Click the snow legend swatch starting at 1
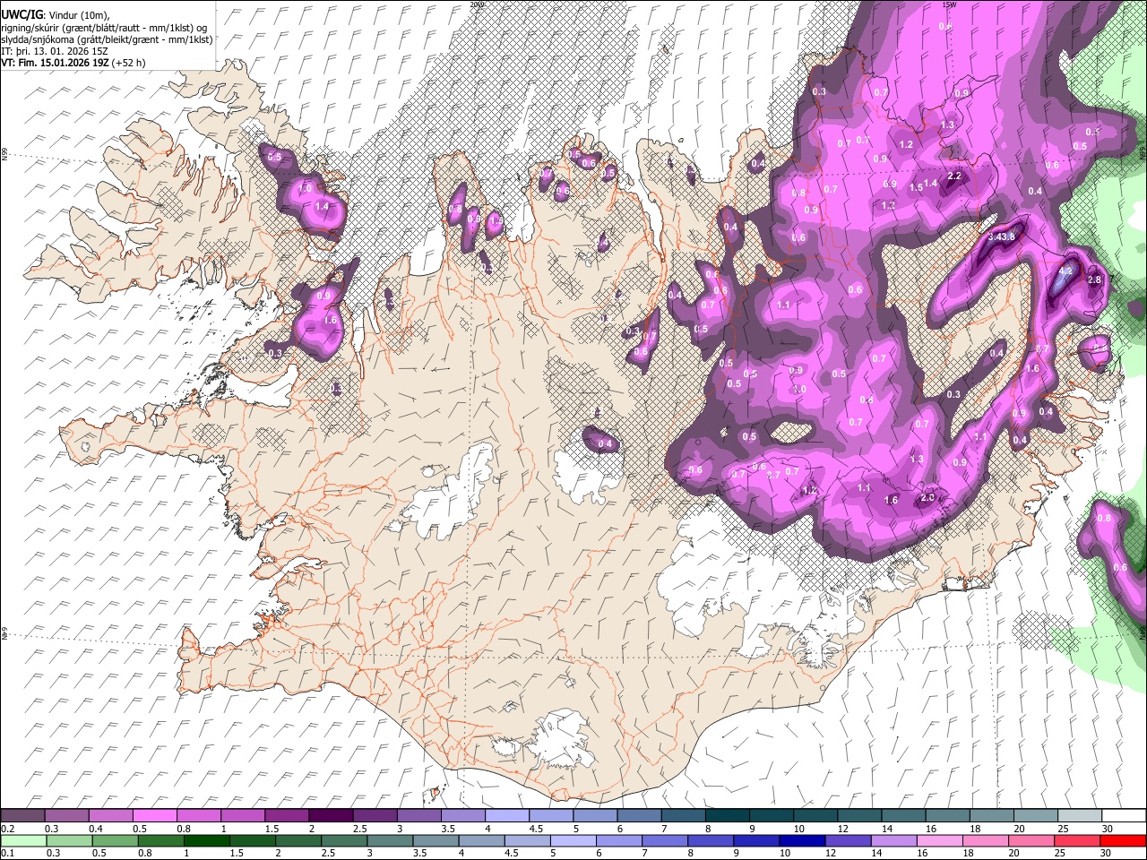This screenshot has height=860, width=1147. pyautogui.click(x=243, y=815)
